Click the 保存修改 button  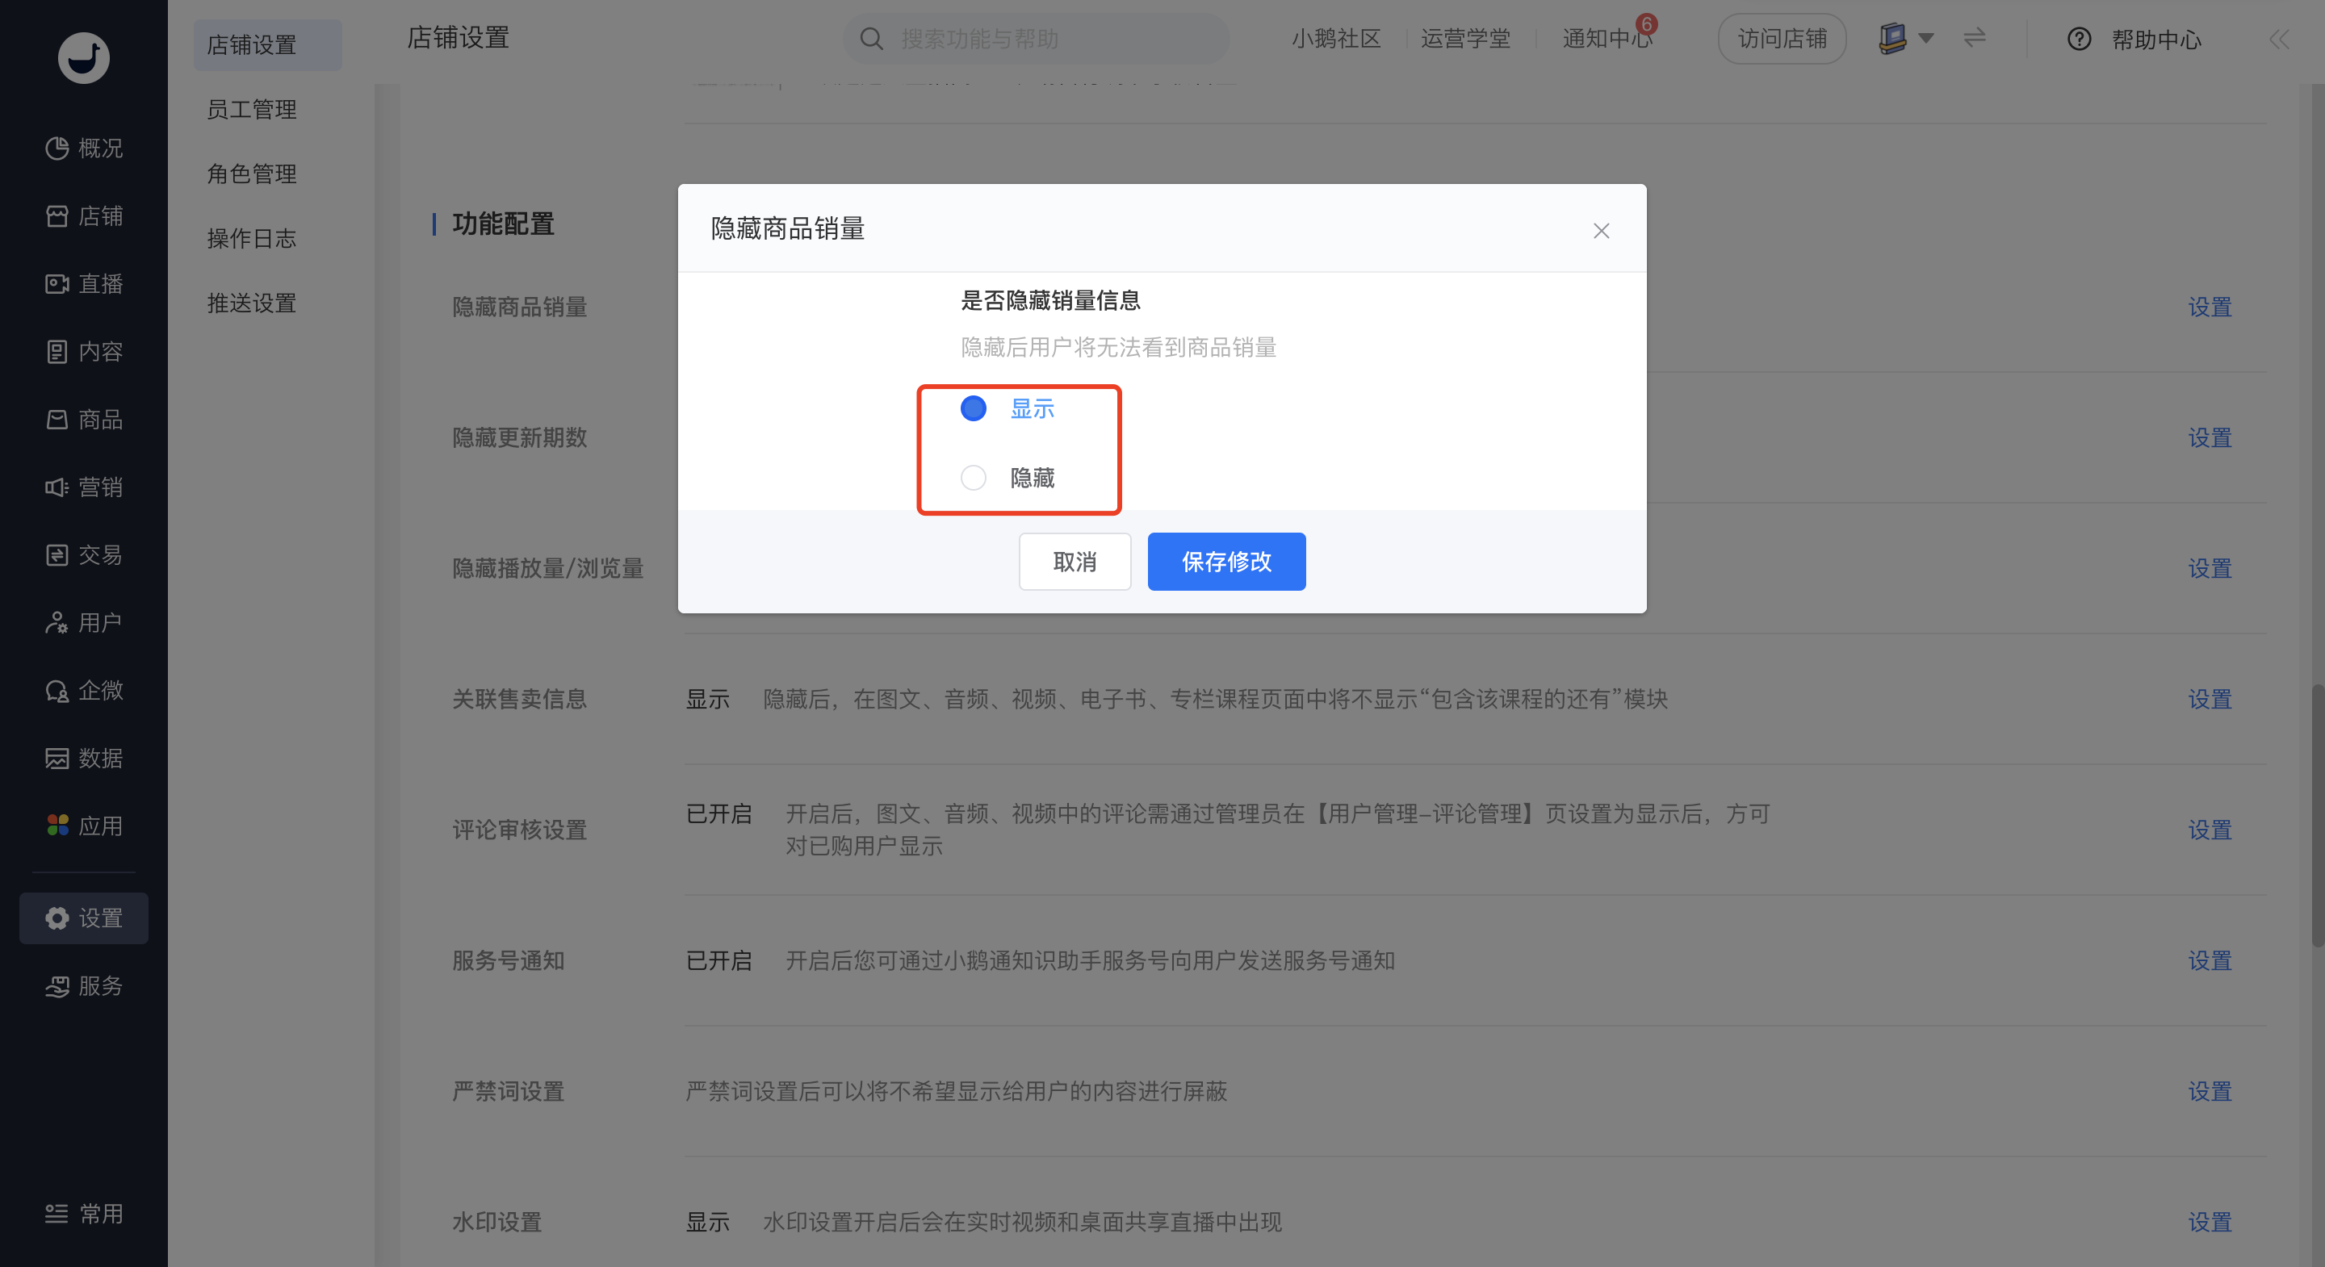pos(1226,562)
